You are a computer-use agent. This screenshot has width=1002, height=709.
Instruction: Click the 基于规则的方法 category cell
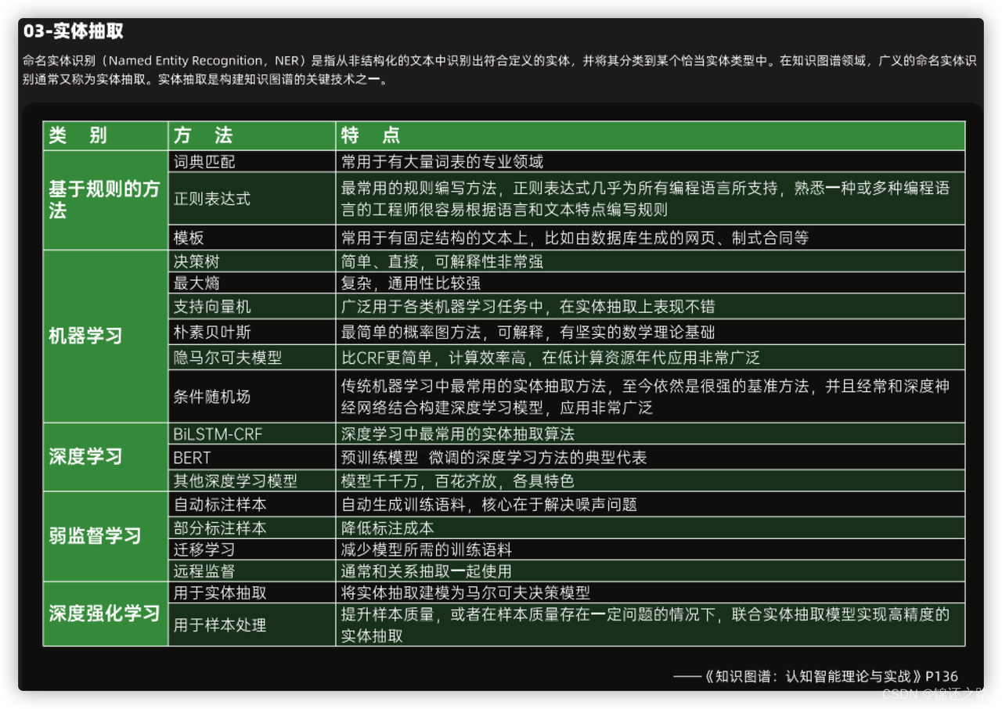pyautogui.click(x=104, y=198)
